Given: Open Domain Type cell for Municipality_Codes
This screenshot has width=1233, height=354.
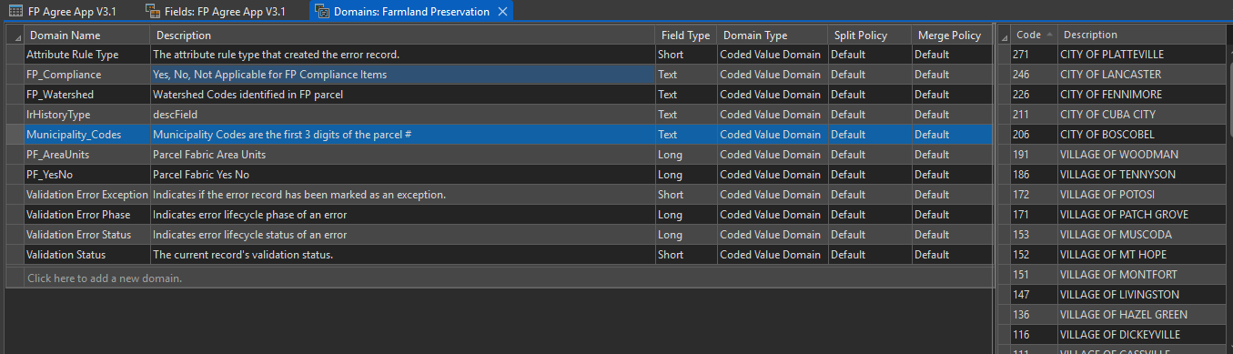Looking at the screenshot, I should tap(772, 135).
